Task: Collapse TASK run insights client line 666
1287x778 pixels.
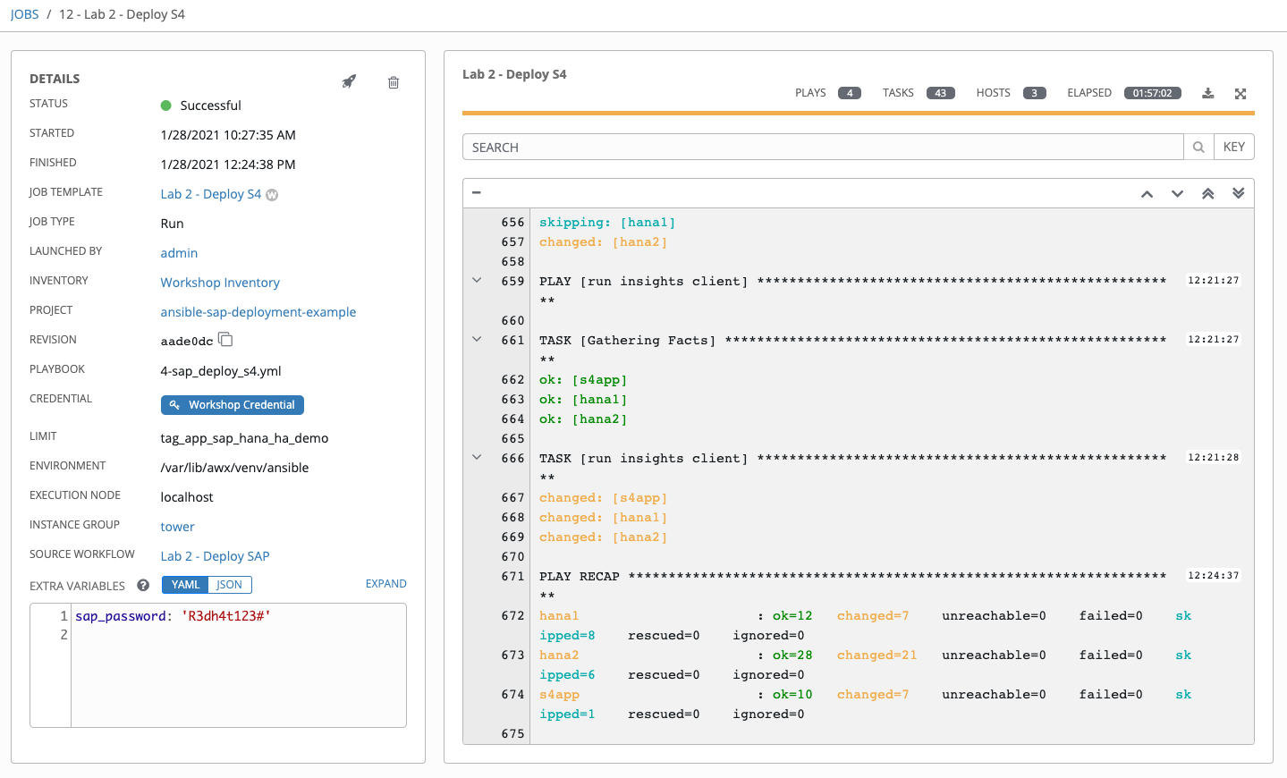Action: pyautogui.click(x=477, y=458)
